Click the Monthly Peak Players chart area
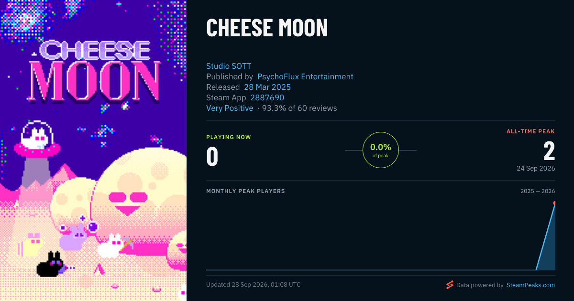Viewport: 574px width, 301px height. [x=381, y=234]
